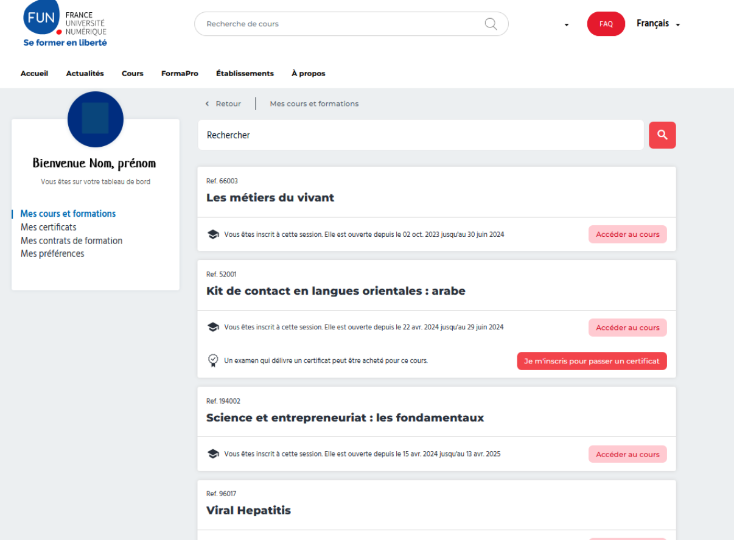The image size is (734, 540).
Task: Click the Rechercher input field
Action: 420,135
